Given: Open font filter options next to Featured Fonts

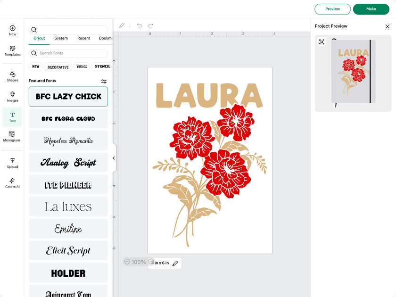Looking at the screenshot, I should pyautogui.click(x=104, y=81).
